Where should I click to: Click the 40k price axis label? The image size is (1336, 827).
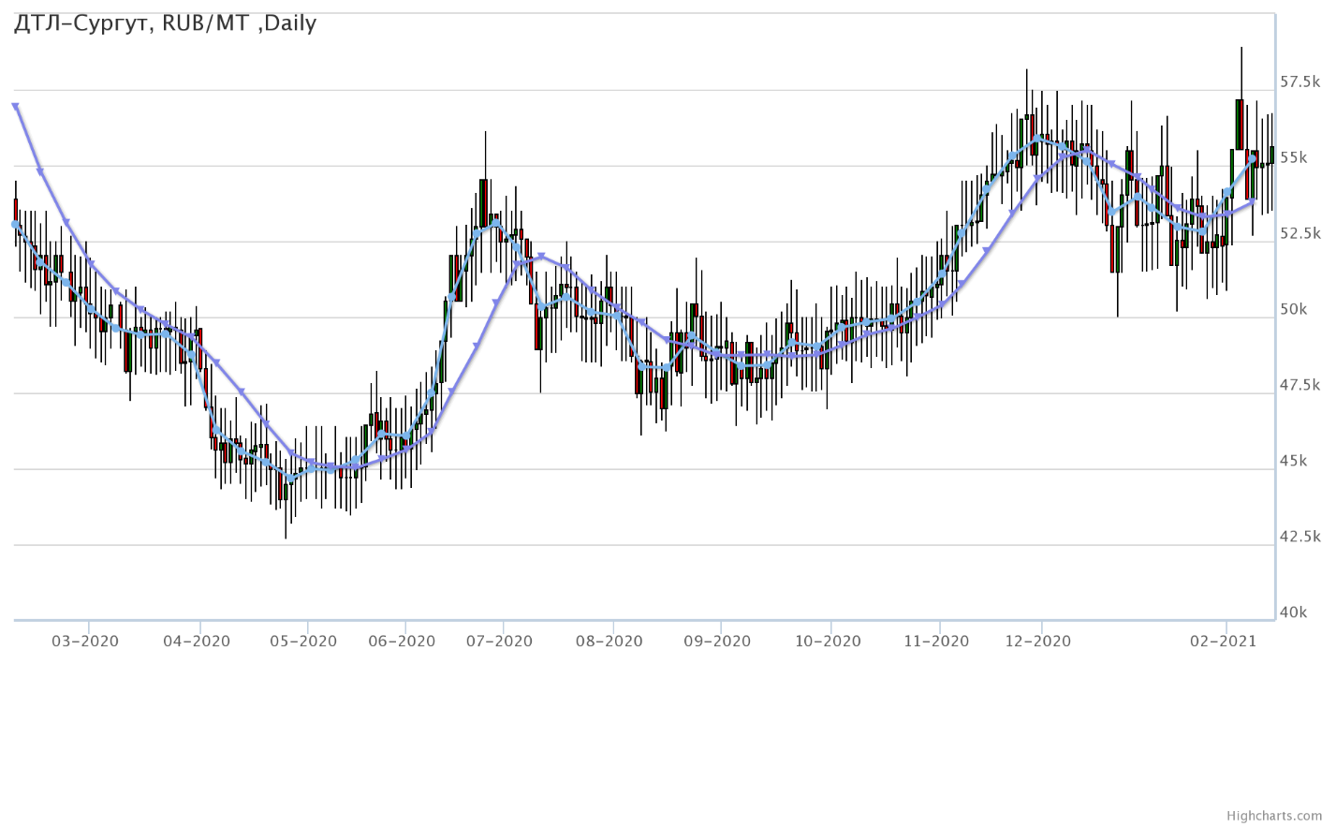(x=1294, y=613)
